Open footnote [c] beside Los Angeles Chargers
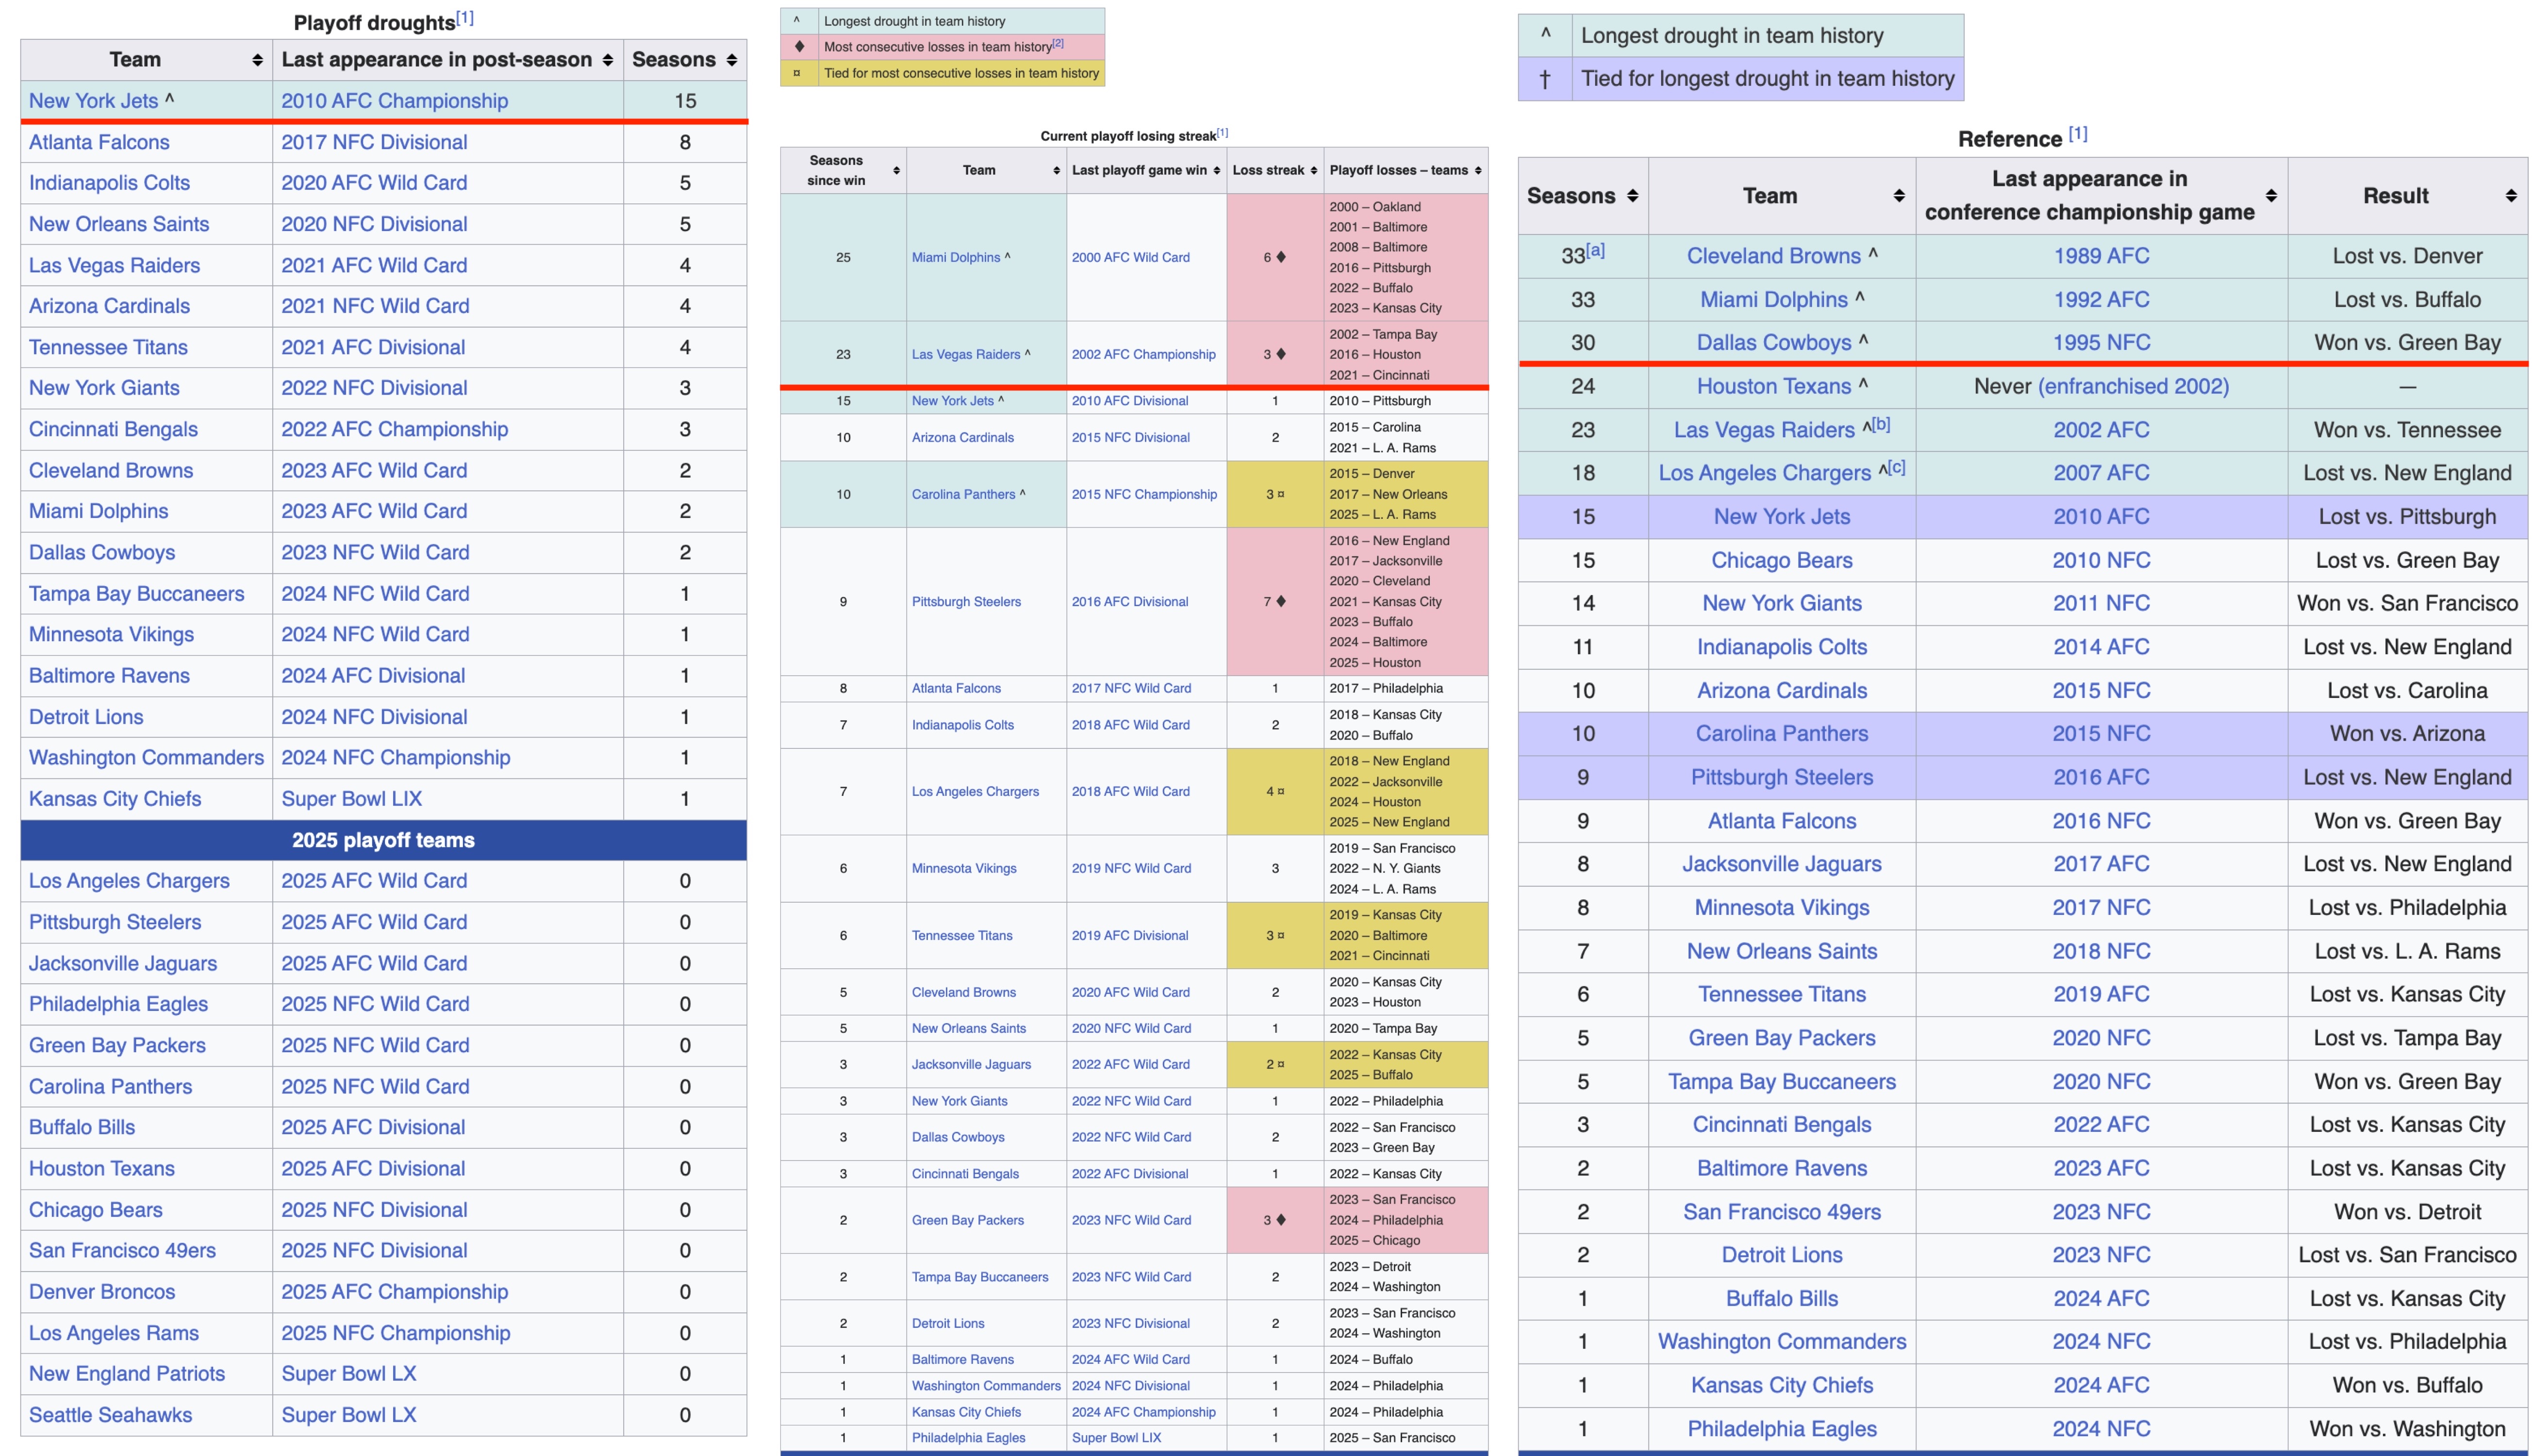The image size is (2548, 1456). coord(1896,467)
